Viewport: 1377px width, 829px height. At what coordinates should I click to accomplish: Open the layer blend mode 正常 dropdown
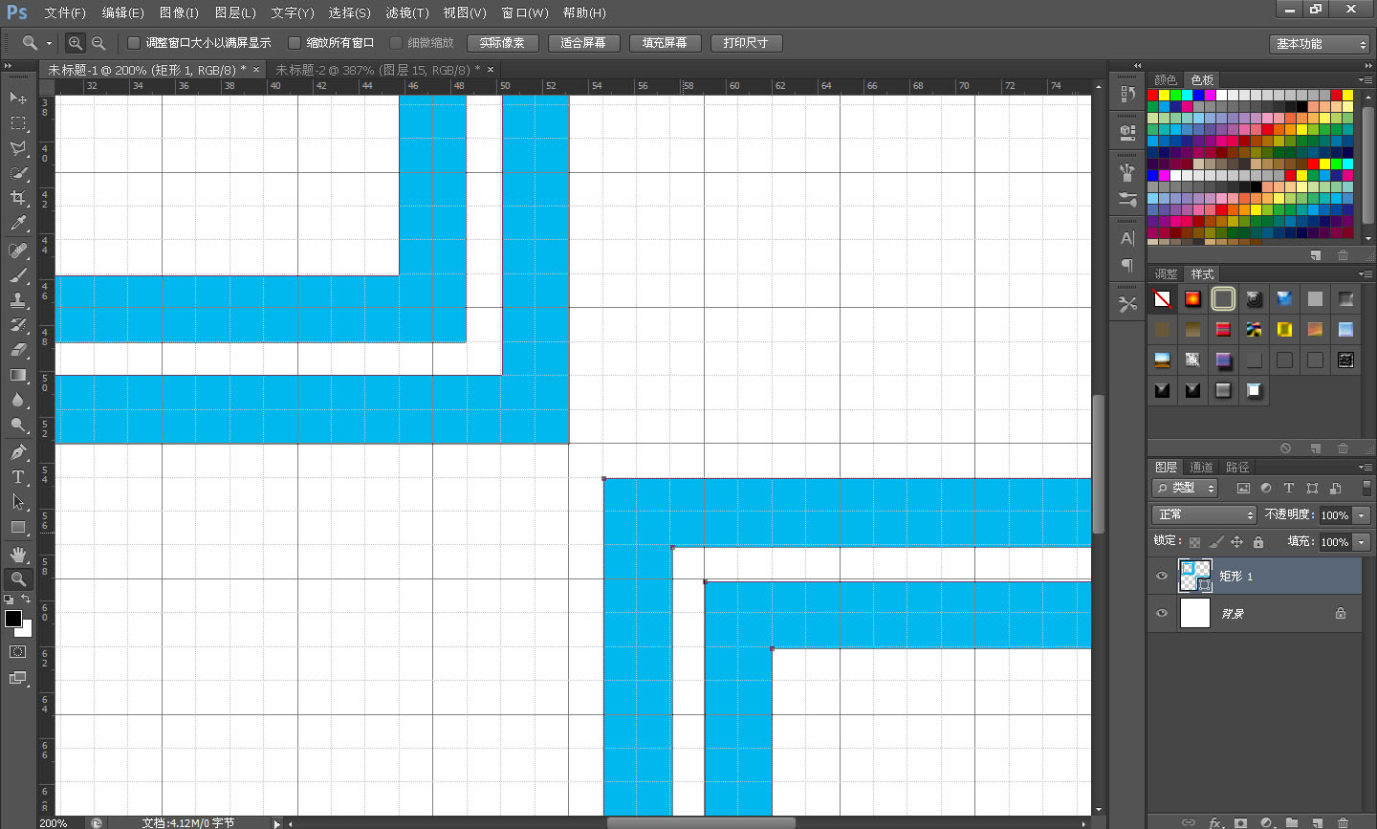tap(1204, 514)
